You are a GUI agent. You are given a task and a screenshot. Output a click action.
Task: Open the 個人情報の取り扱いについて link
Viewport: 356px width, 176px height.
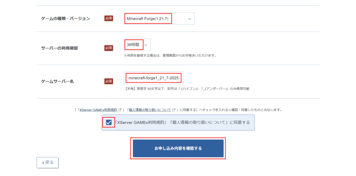pyautogui.click(x=150, y=110)
